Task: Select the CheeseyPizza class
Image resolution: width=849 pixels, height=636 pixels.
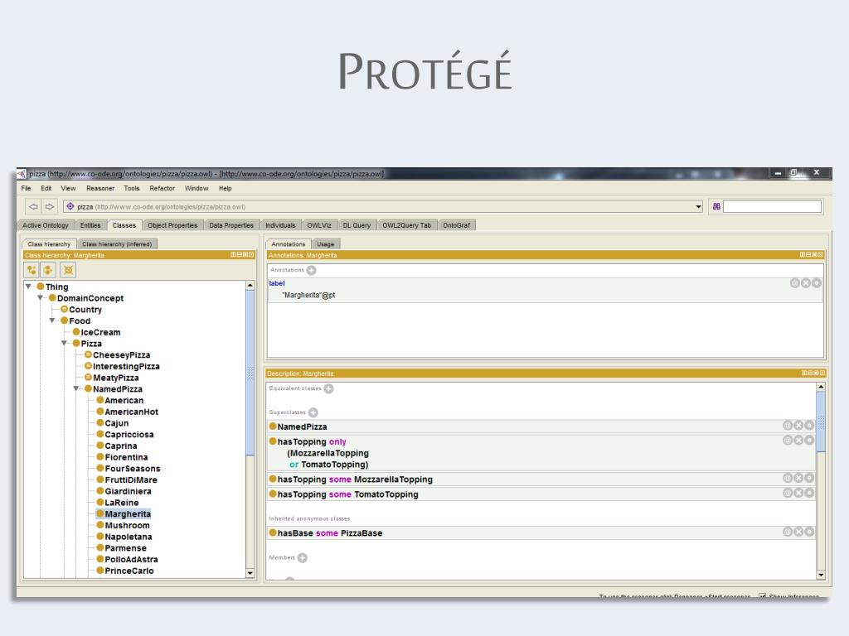Action: [x=121, y=354]
